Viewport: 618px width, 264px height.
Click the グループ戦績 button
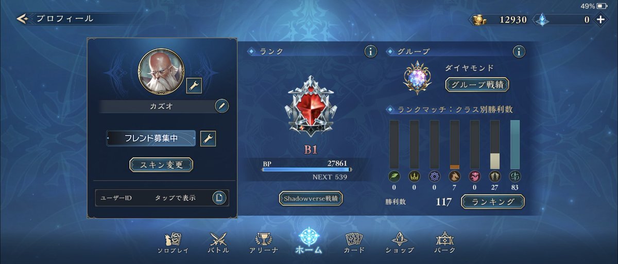477,84
